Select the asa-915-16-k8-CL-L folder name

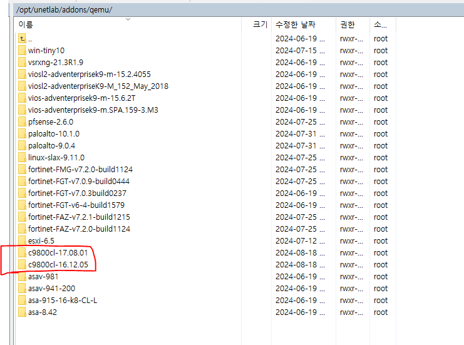(63, 301)
